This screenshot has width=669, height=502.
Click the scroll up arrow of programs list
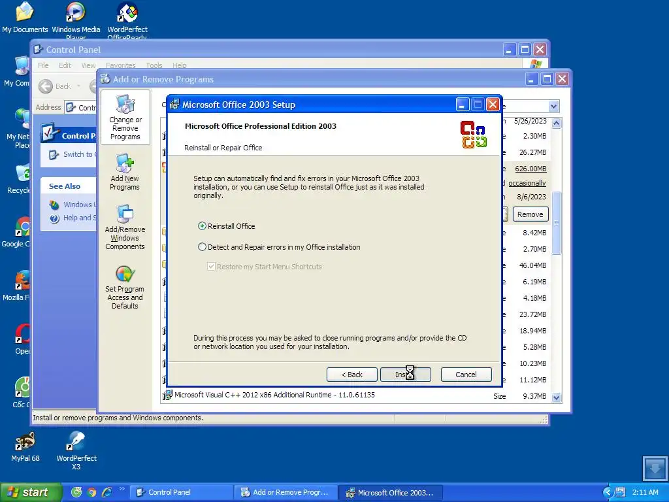(557, 124)
